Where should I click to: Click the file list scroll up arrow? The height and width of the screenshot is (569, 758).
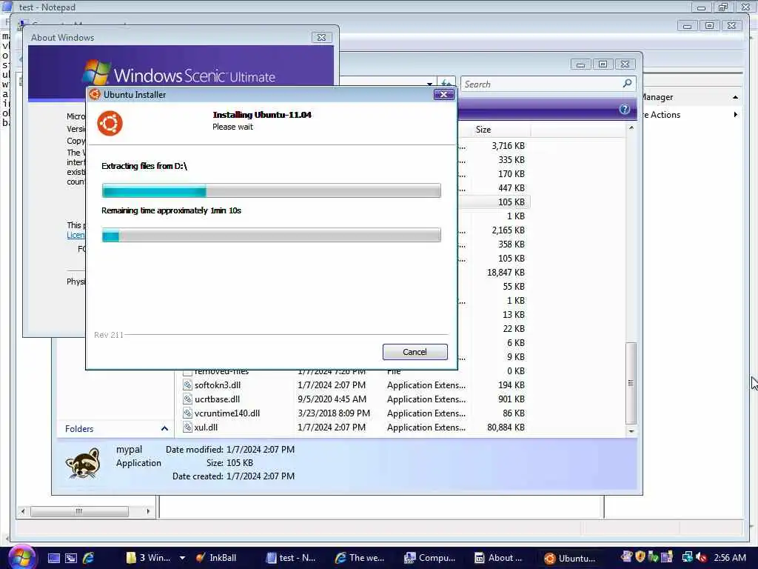(631, 127)
